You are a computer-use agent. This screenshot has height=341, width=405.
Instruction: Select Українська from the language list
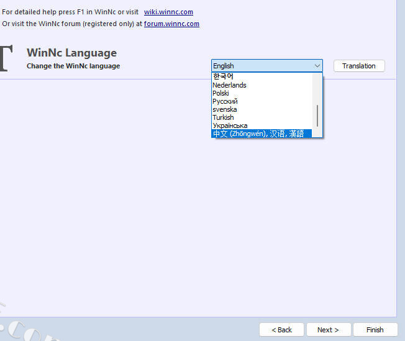point(230,125)
